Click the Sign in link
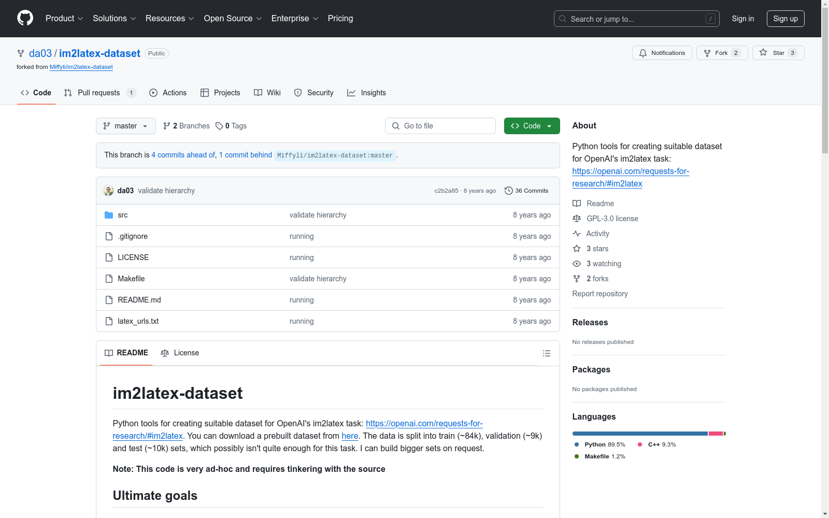 [743, 19]
